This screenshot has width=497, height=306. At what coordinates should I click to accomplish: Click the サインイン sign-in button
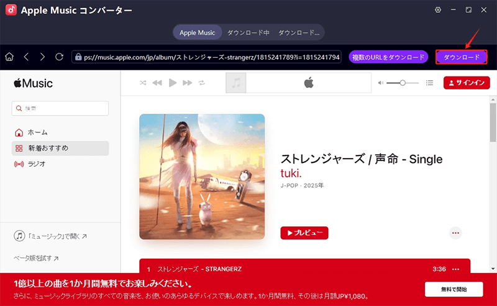click(467, 83)
